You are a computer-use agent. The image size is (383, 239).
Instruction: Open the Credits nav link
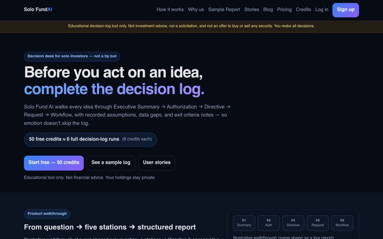point(303,9)
